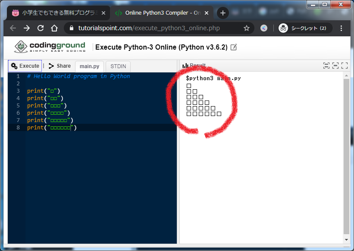Click the codingground logo
Image resolution: width=354 pixels, height=251 pixels.
pos(50,47)
